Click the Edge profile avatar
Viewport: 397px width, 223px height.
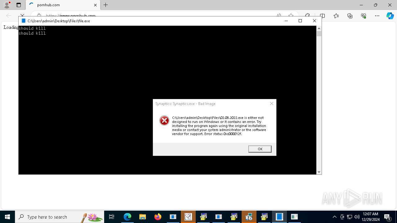7,5
